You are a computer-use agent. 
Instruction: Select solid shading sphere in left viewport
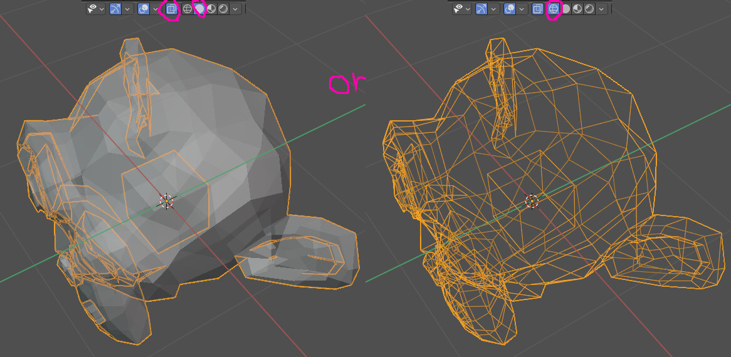point(199,9)
